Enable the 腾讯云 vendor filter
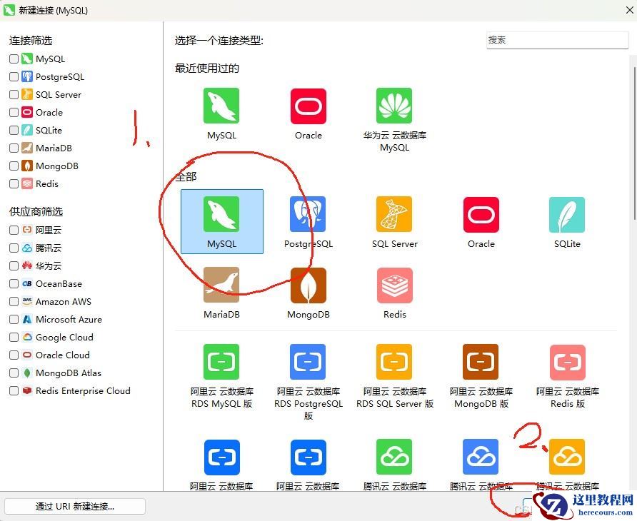The image size is (637, 521). click(14, 248)
